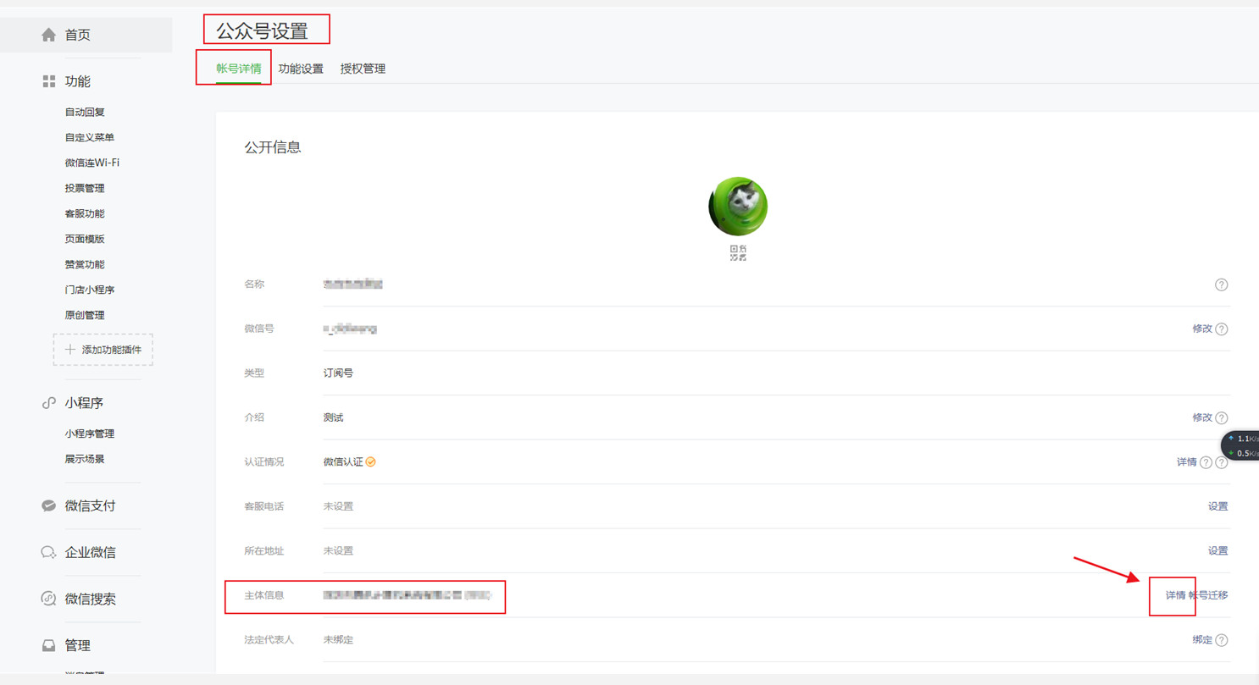Click the orange verified badge beside 微信认证
This screenshot has width=1259, height=685.
(371, 462)
